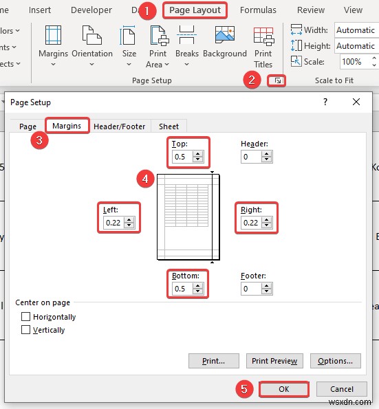Click the Bottom margin input field
This screenshot has height=409, width=379.
(183, 289)
